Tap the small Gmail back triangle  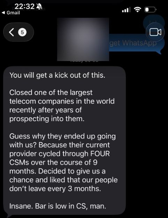3,13
